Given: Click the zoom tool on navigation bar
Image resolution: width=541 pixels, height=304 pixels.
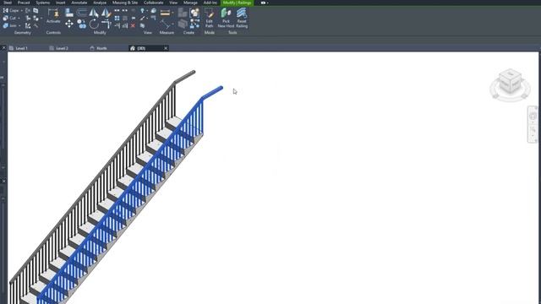Looking at the screenshot, I should pyautogui.click(x=533, y=129).
